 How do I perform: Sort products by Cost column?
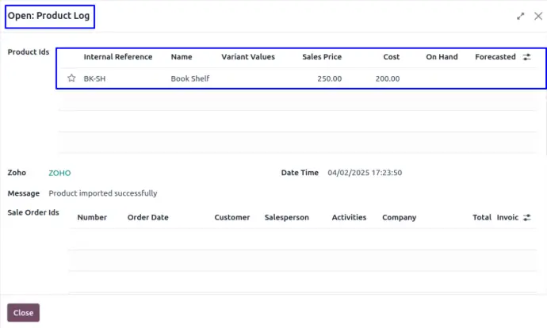click(391, 57)
